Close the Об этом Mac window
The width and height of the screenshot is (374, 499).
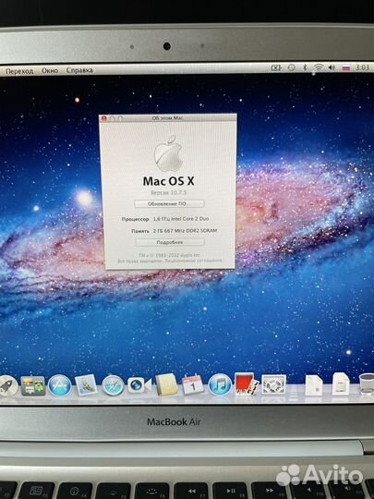[x=103, y=118]
